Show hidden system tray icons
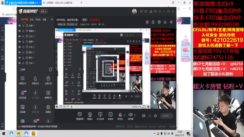Screen dimensions: 244x137 click(154, 134)
